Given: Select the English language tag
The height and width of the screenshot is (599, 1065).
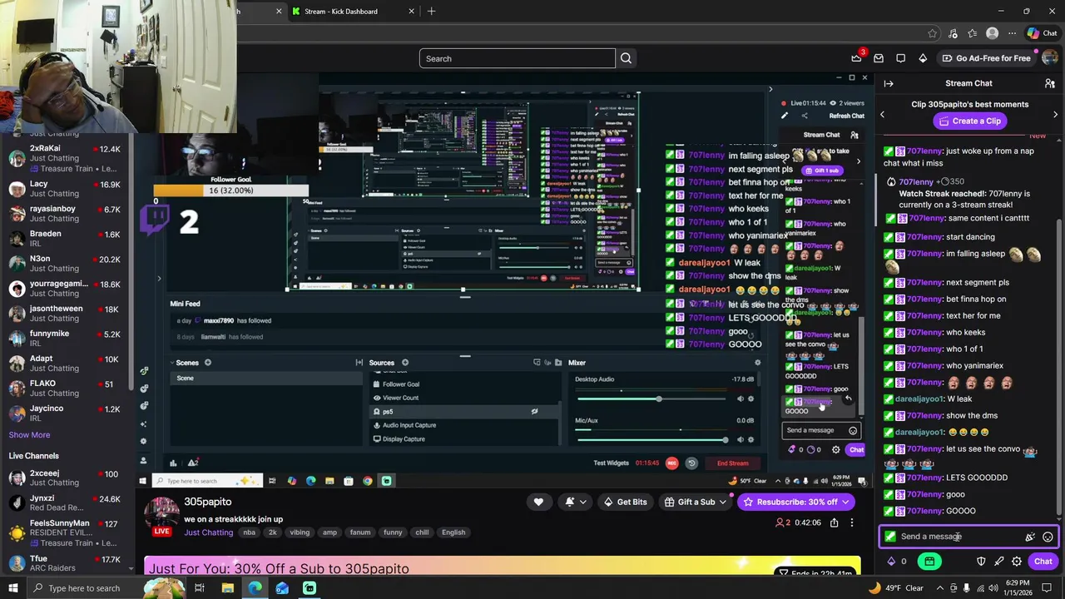Looking at the screenshot, I should point(453,532).
